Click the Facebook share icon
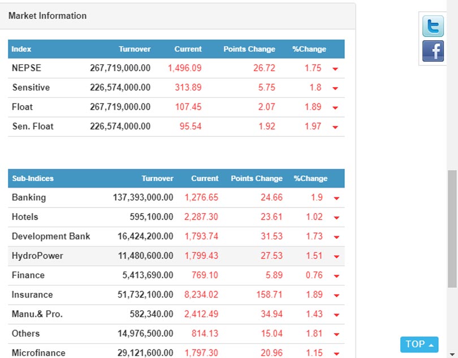Image resolution: width=458 pixels, height=358 pixels. [x=433, y=51]
